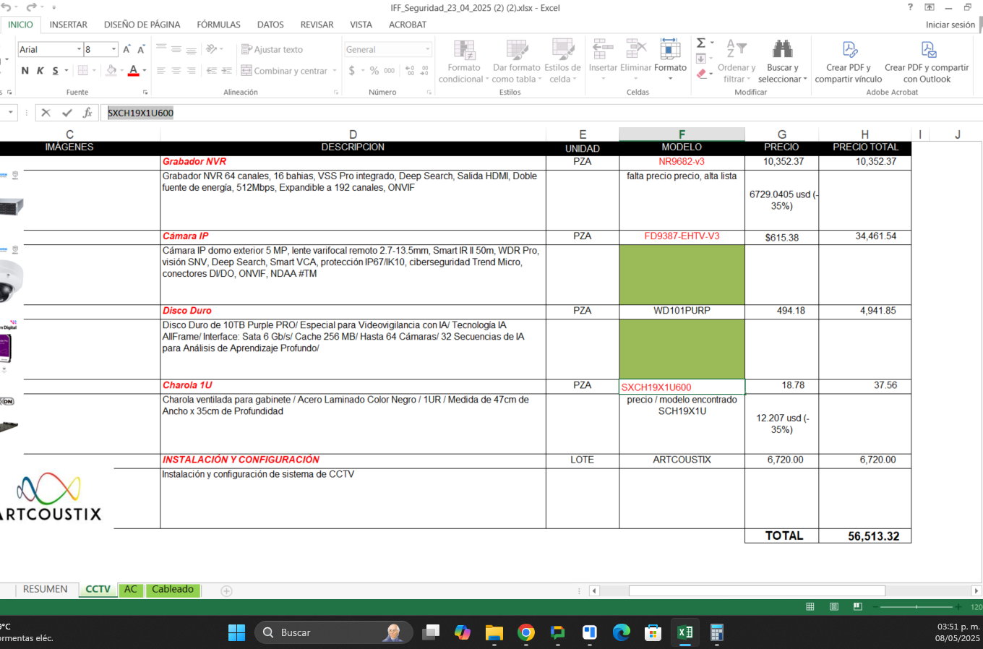Apply thousands separator (000) style
Screen dimensions: 983x649
(390, 71)
